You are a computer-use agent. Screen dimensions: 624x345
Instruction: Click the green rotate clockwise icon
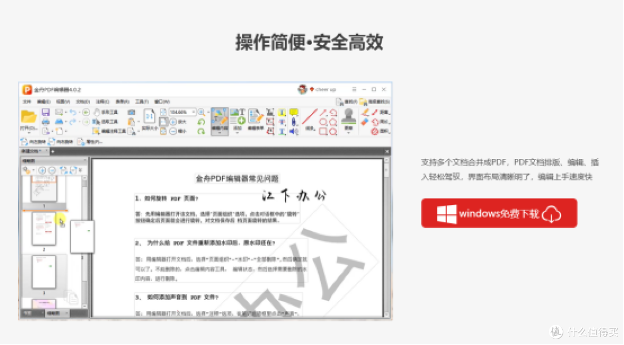[202, 131]
